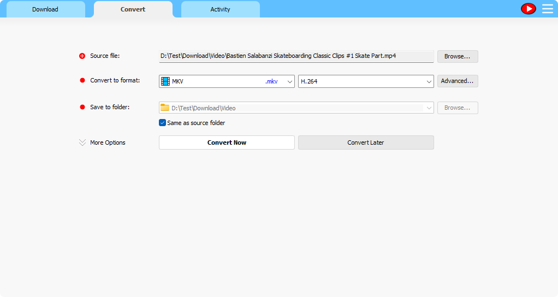Uncheck Same as source folder checkbox
The image size is (558, 297).
(x=162, y=123)
